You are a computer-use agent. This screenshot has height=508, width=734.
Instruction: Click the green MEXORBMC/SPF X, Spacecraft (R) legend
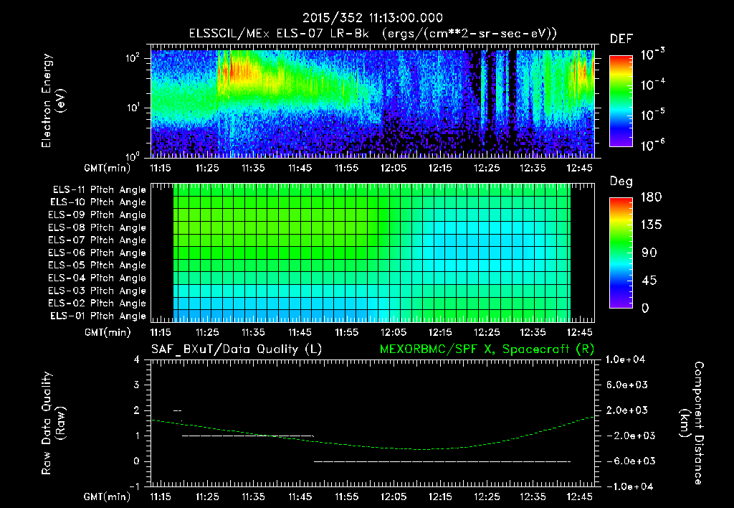click(487, 349)
